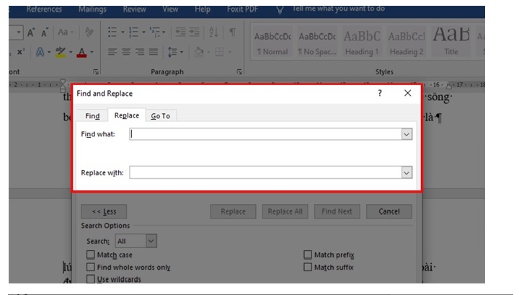The height and width of the screenshot is (295, 519).
Task: Switch to the Go To tab
Action: [160, 116]
